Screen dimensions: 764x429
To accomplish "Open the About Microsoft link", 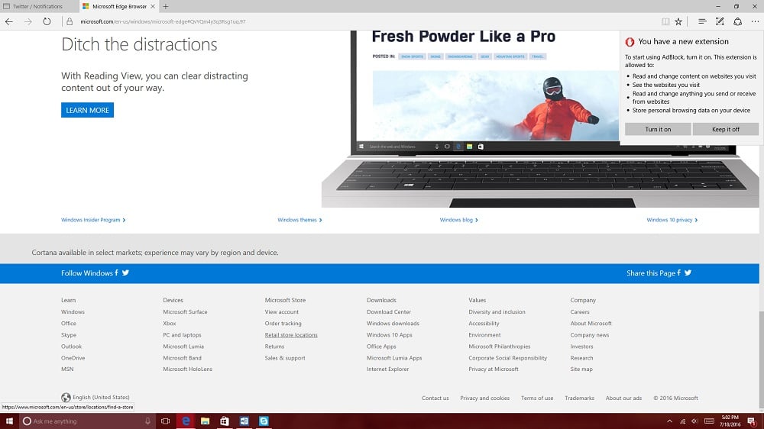I will coord(591,324).
